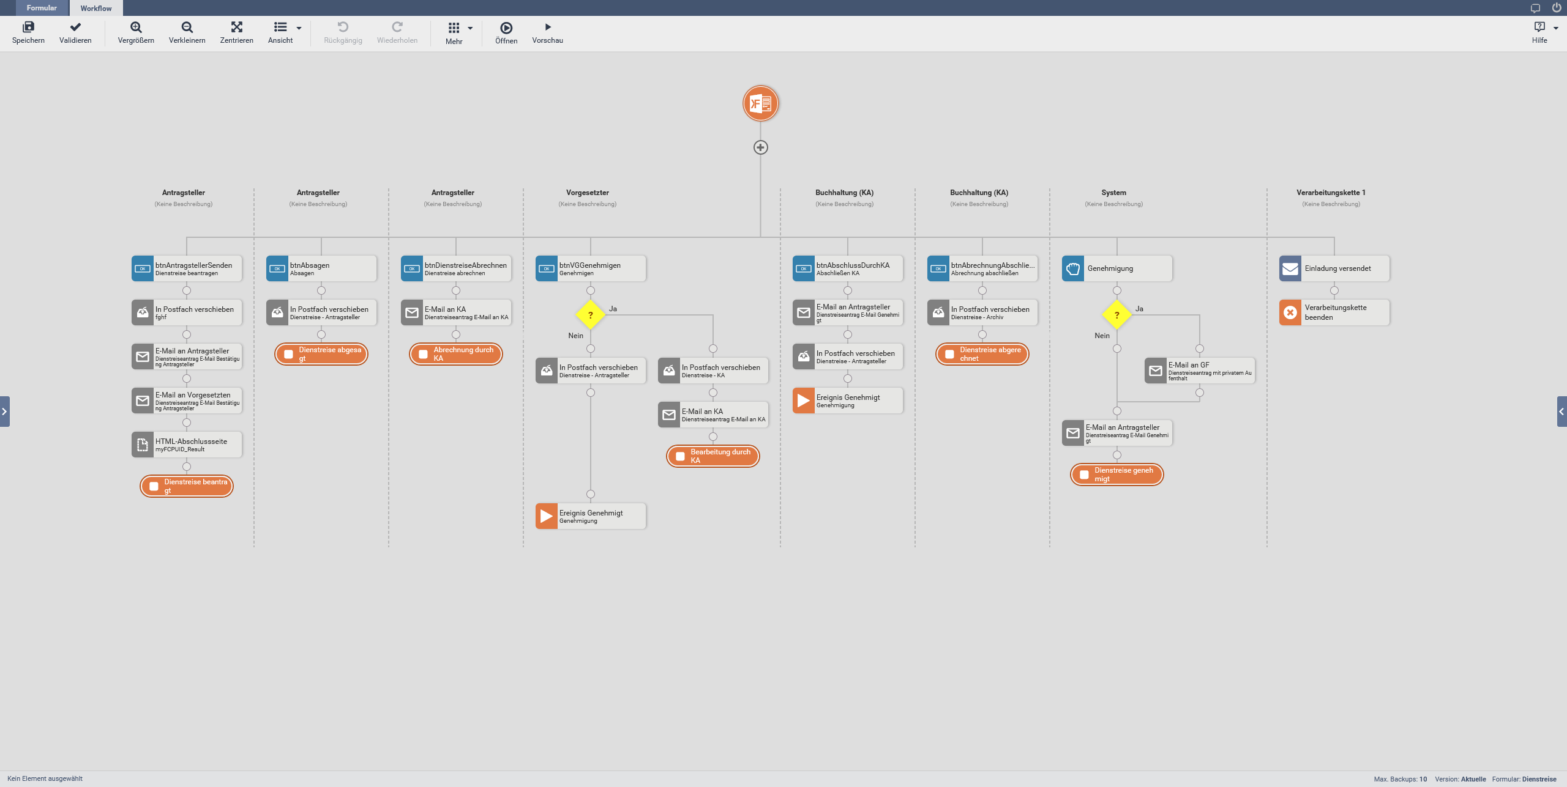Expand the Mehr dropdown menu

(470, 28)
